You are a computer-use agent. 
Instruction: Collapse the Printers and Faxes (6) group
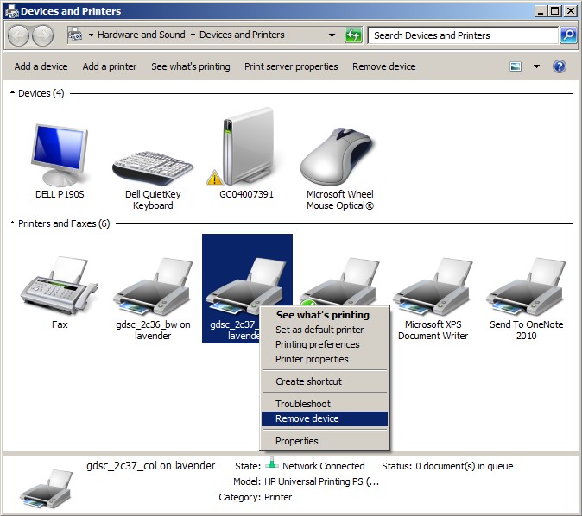(x=13, y=223)
